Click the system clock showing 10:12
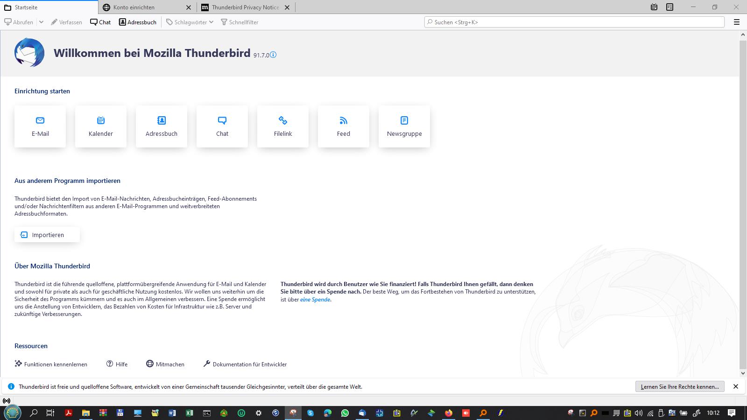The width and height of the screenshot is (747, 420). click(x=713, y=413)
